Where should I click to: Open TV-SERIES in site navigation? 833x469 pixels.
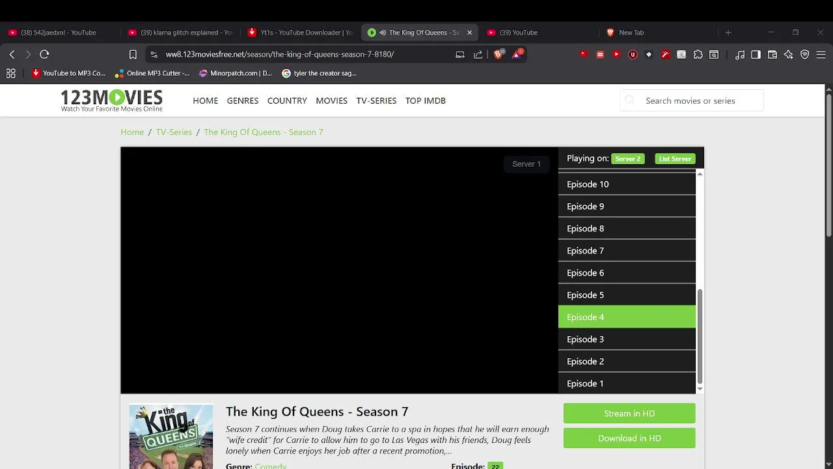pyautogui.click(x=376, y=100)
